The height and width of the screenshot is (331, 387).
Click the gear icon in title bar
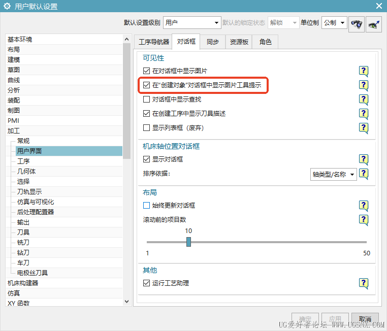coord(7,6)
